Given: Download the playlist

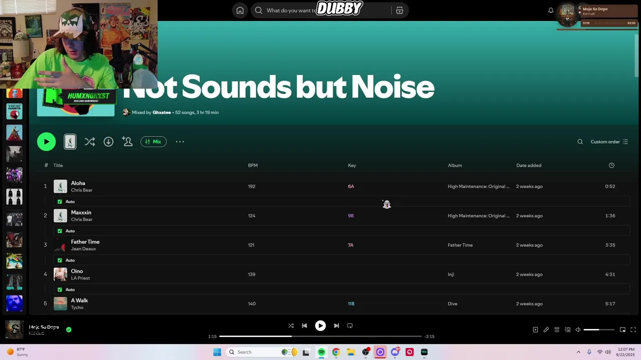Looking at the screenshot, I should [108, 141].
